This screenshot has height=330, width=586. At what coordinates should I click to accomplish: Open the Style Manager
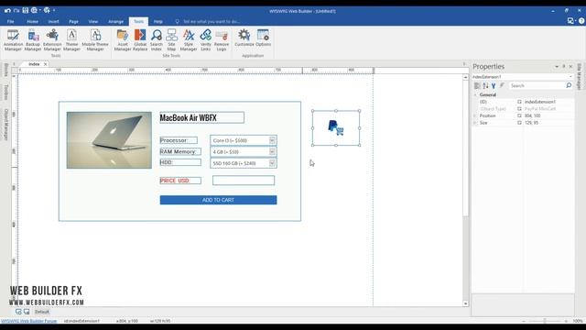pos(189,40)
